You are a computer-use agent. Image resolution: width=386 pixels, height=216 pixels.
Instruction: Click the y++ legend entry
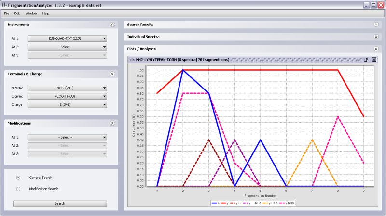[236, 203]
